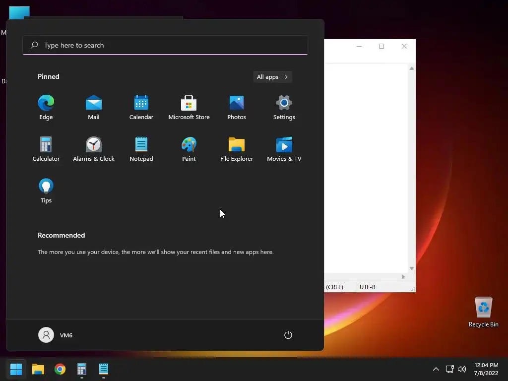Open Settings from the Start menu
Image resolution: width=508 pixels, height=381 pixels.
[284, 108]
